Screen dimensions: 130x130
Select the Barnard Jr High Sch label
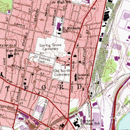[x=90, y=122]
